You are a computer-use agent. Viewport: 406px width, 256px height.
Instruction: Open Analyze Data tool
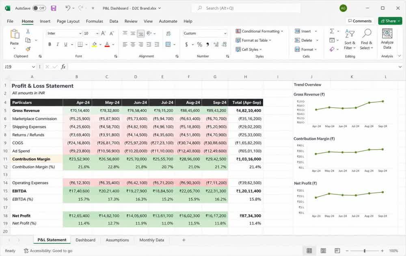click(x=387, y=39)
